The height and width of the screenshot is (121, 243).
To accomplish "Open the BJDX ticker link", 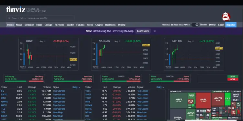I will 4,105.
